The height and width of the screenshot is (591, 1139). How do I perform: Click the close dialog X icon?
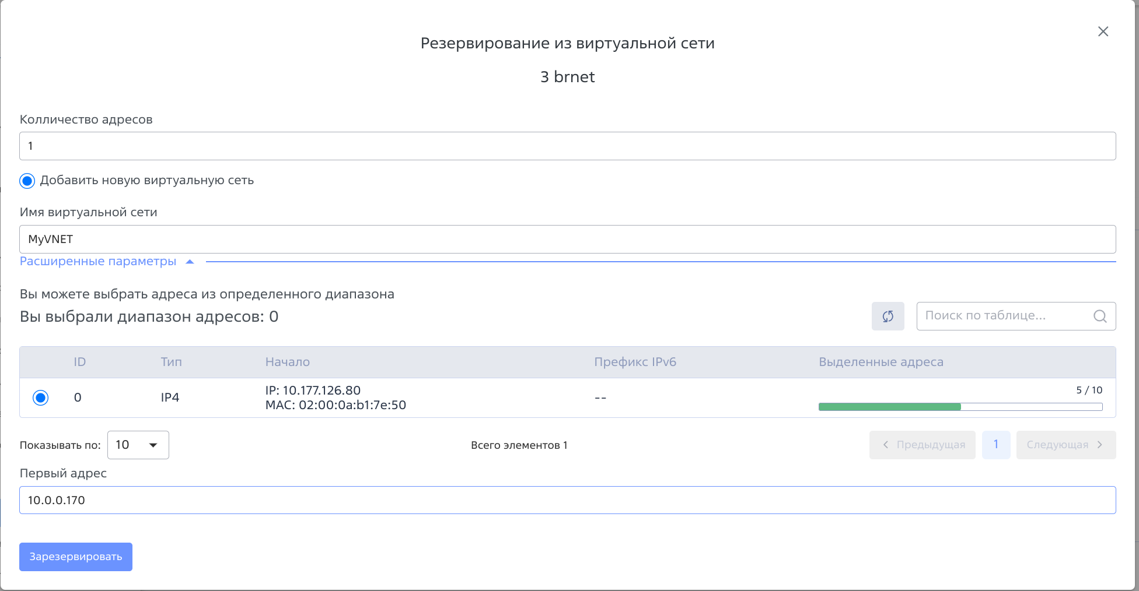pyautogui.click(x=1103, y=31)
